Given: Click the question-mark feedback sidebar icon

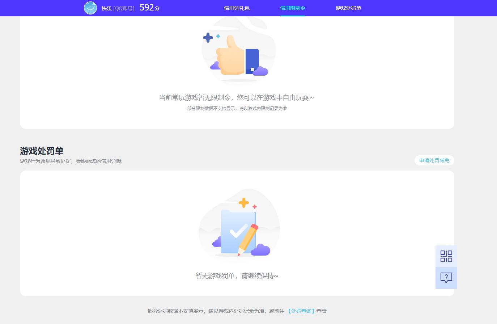Looking at the screenshot, I should point(446,278).
